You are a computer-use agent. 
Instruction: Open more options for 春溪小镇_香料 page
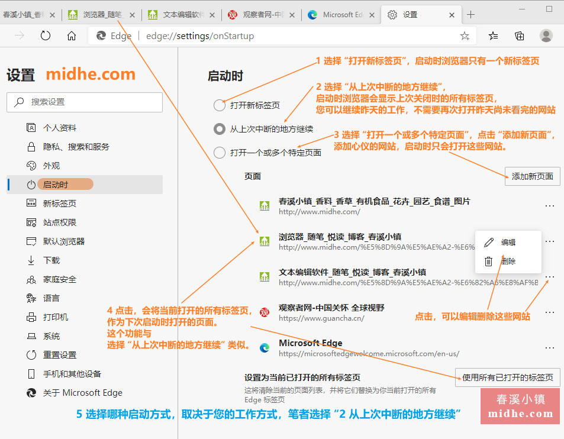[550, 206]
